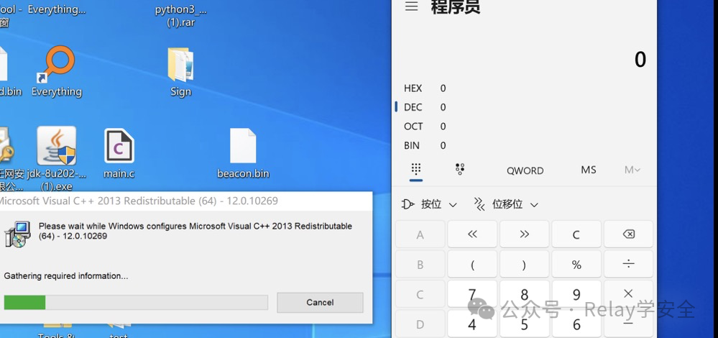The height and width of the screenshot is (338, 718).
Task: Click the 程序员 mode title
Action: click(x=455, y=7)
